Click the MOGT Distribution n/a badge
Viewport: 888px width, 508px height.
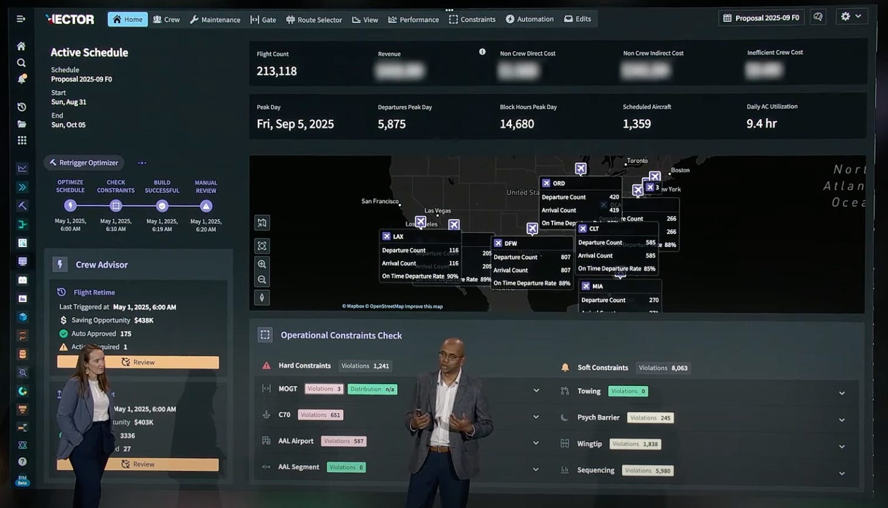click(x=373, y=389)
